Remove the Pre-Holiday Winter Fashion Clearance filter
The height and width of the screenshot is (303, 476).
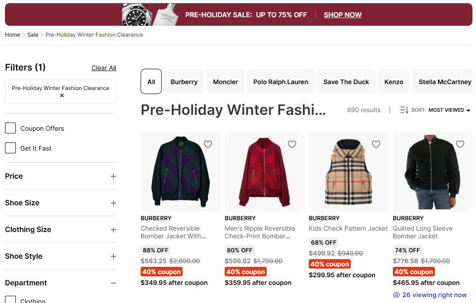(x=62, y=96)
